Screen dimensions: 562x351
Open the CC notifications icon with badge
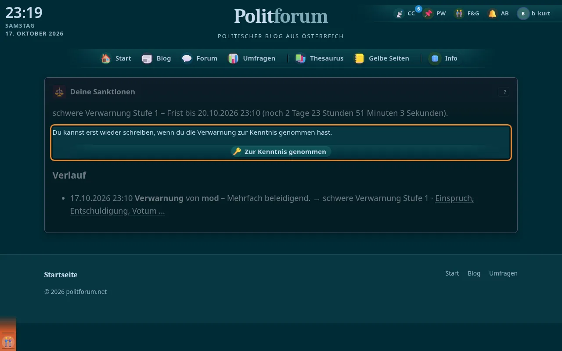tap(399, 14)
